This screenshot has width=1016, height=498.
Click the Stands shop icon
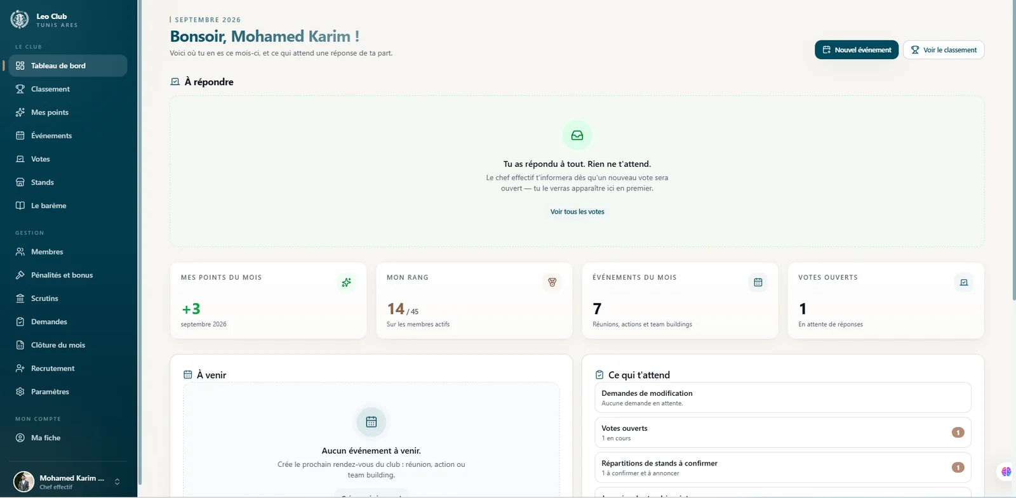[20, 183]
